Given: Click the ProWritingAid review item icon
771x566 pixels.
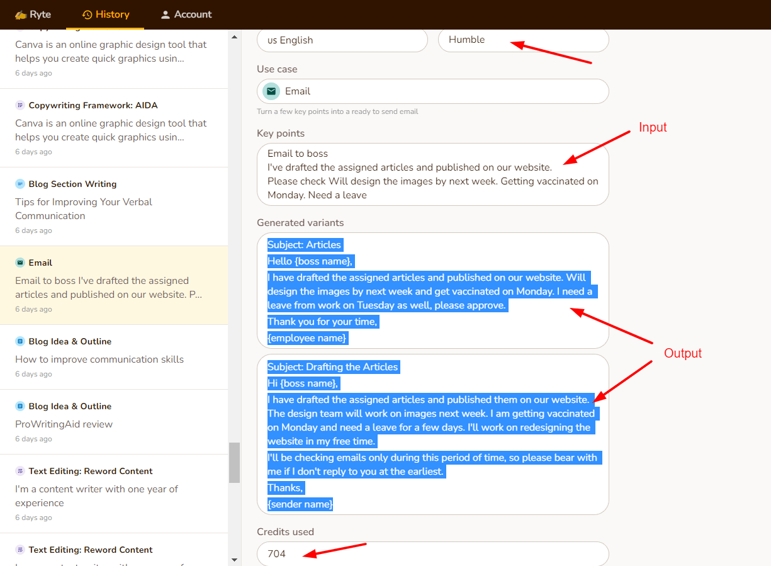Looking at the screenshot, I should click(20, 406).
